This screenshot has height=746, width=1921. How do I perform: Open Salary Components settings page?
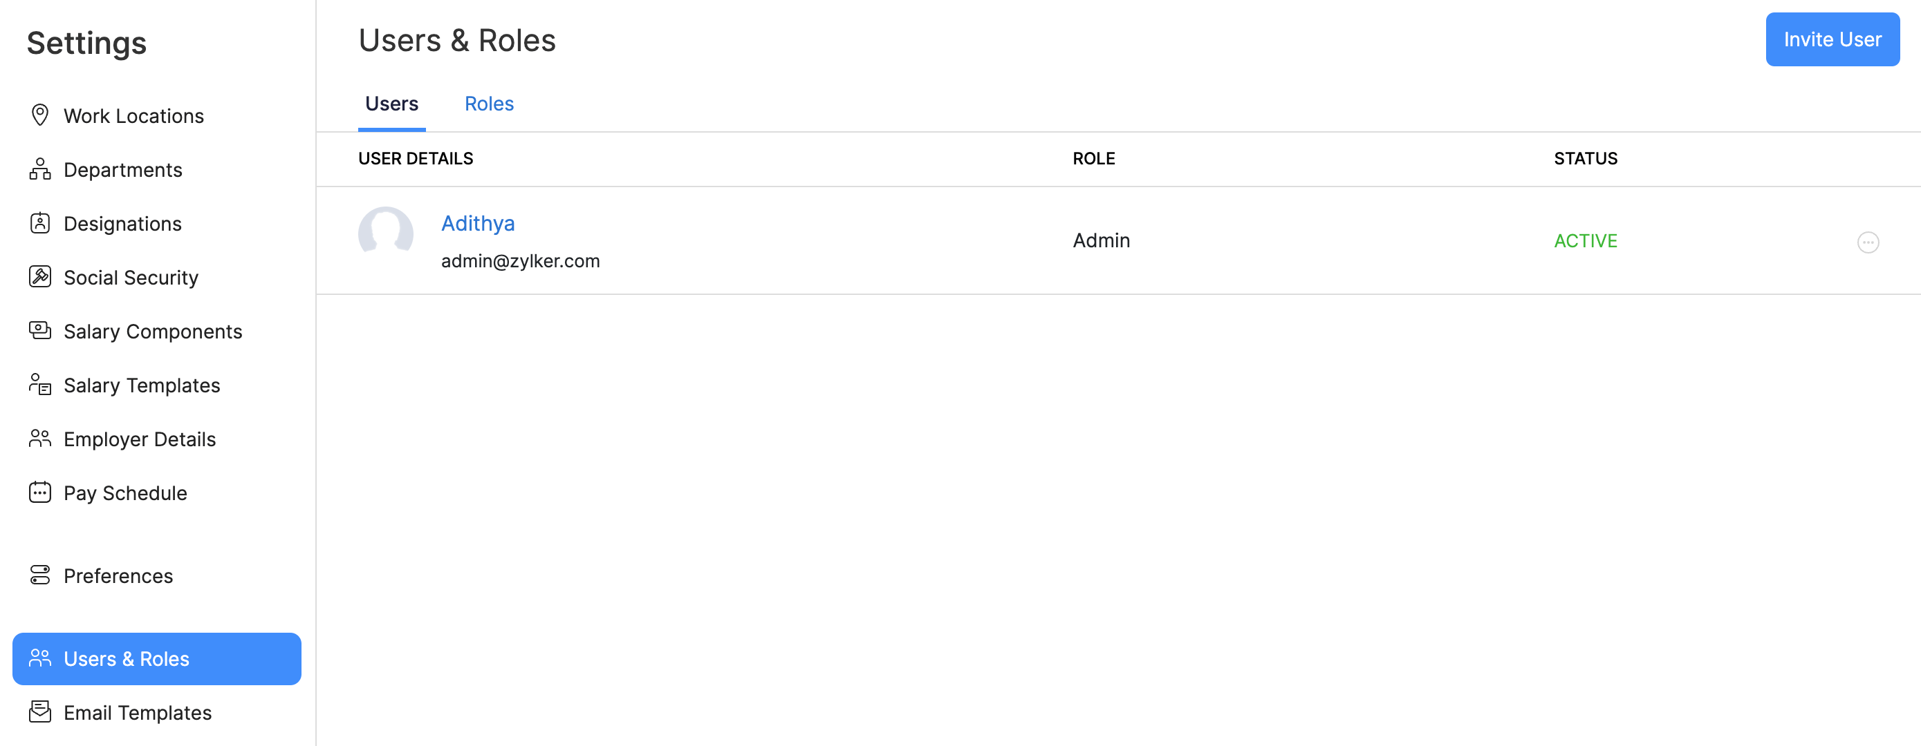[153, 332]
